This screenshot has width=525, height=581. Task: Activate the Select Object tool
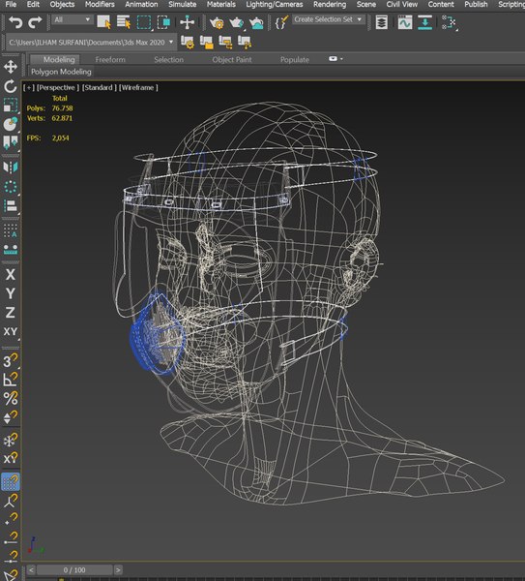click(x=104, y=22)
